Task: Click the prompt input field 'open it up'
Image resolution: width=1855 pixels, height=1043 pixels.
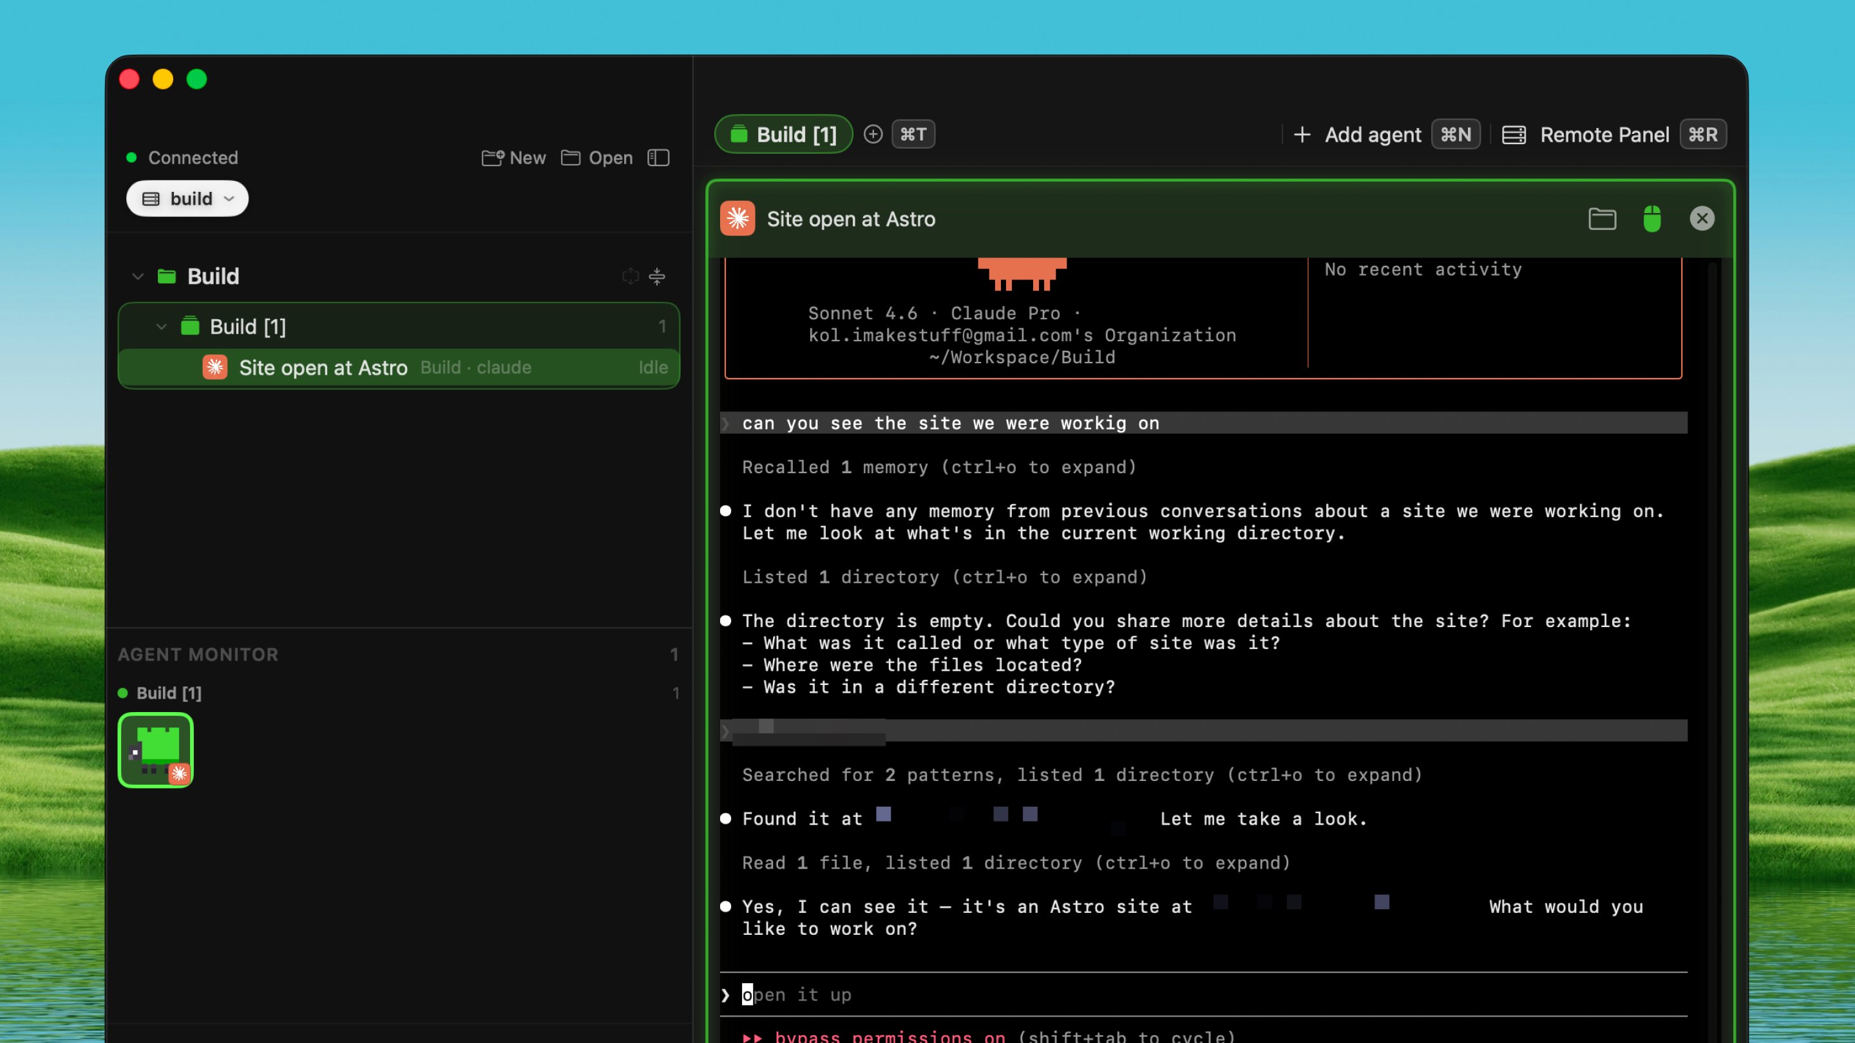Action: click(x=1203, y=995)
